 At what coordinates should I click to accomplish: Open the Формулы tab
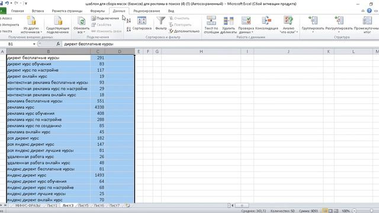point(97,11)
